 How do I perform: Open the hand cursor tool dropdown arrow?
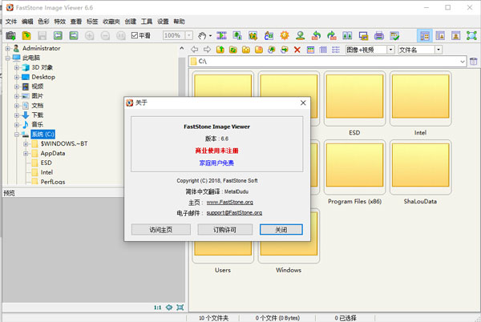[210, 36]
